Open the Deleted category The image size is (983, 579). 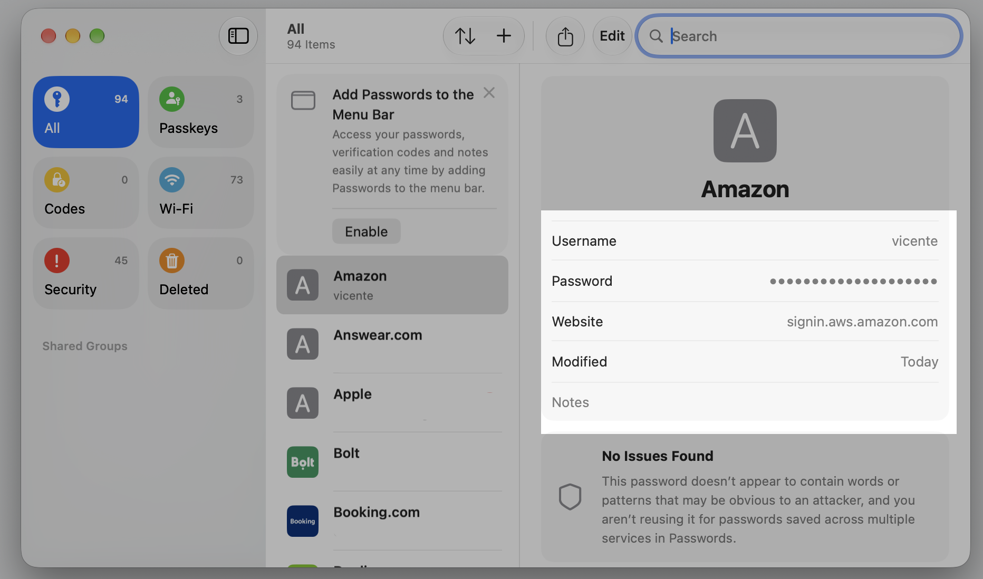[201, 273]
